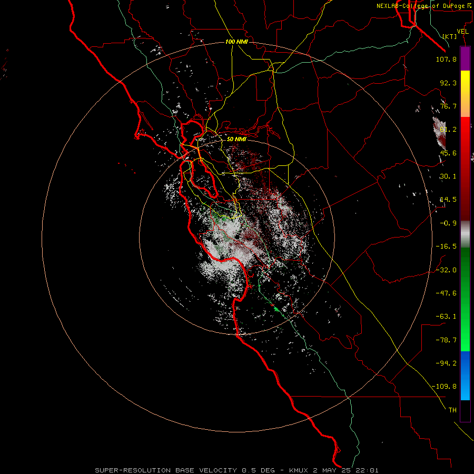Image resolution: width=474 pixels, height=474 pixels.
Task: Select the 92.3 legend value
Action: click(x=448, y=83)
